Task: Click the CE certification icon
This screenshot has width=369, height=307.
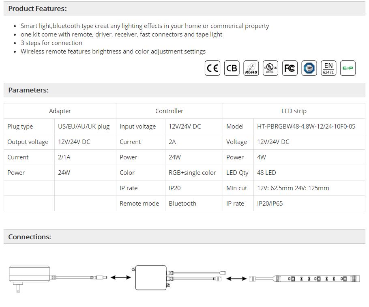Action: pyautogui.click(x=212, y=68)
